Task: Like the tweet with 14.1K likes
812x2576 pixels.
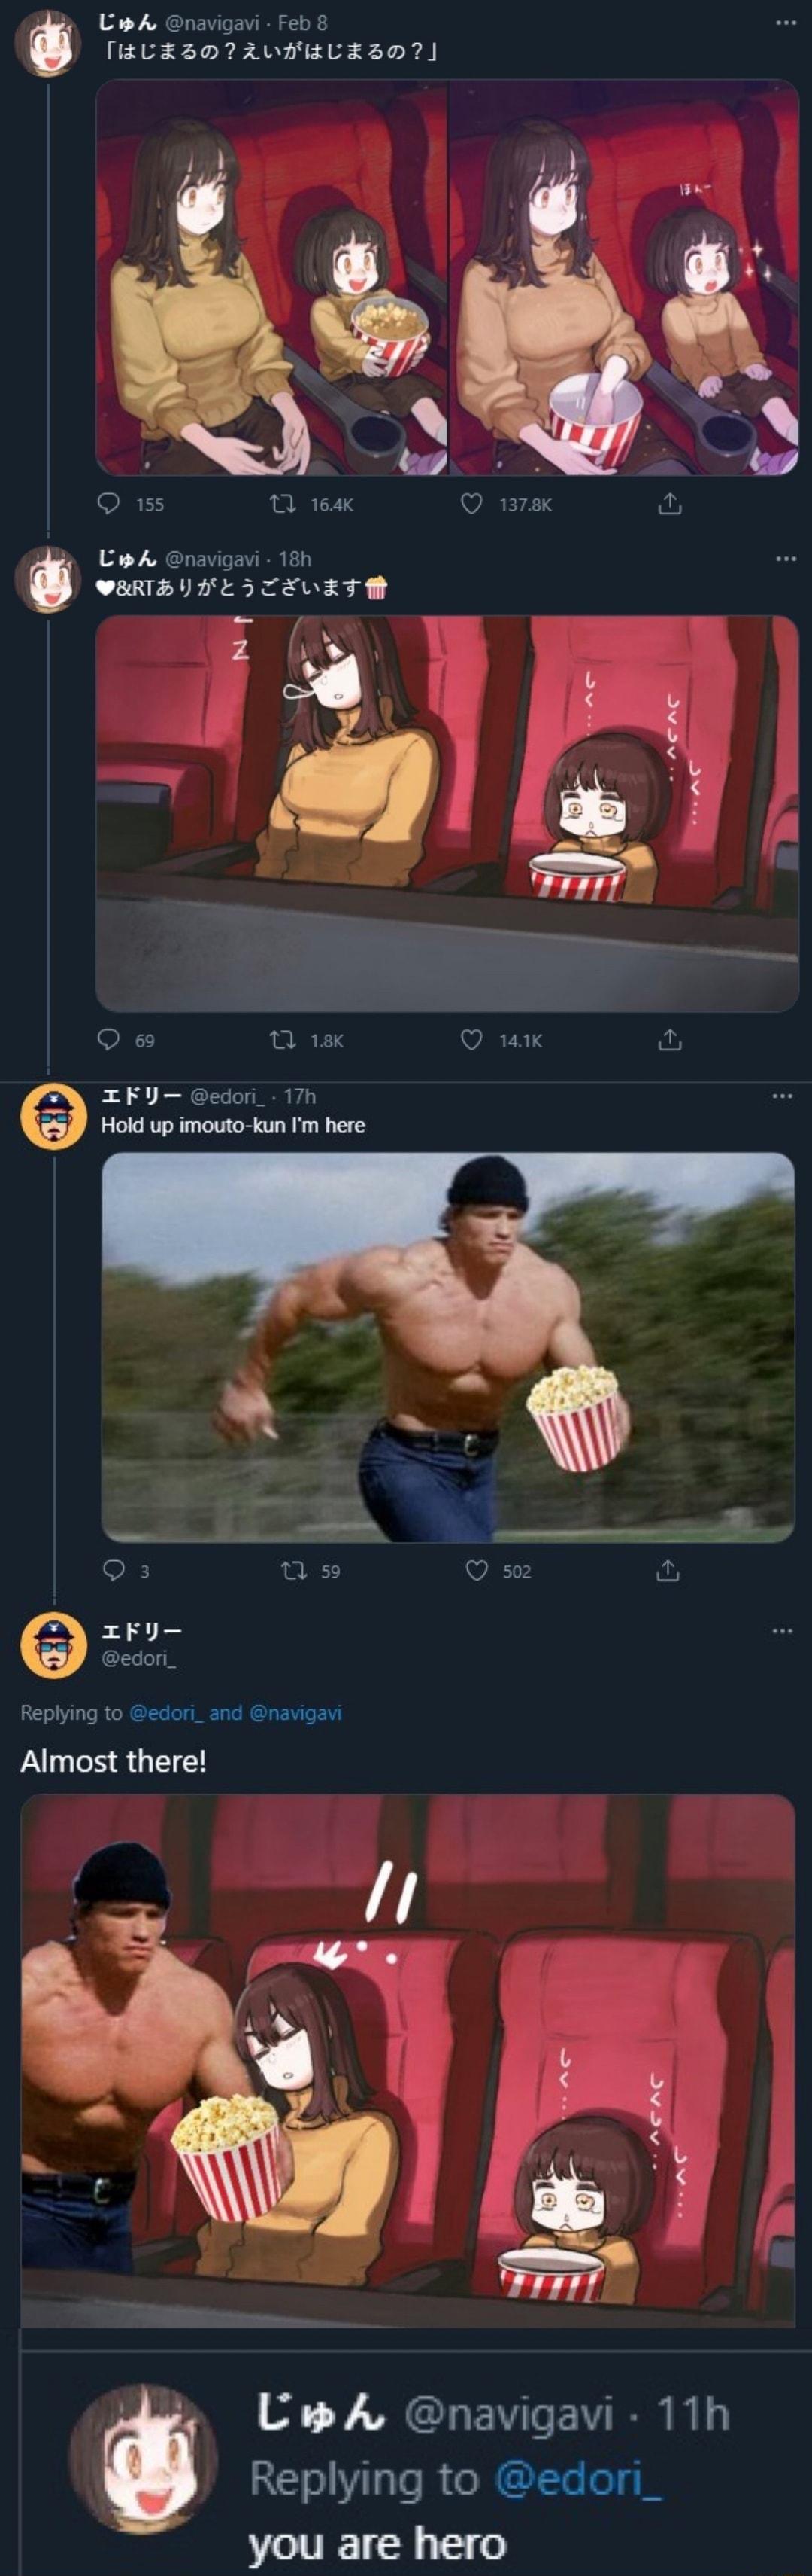Action: click(x=471, y=1040)
